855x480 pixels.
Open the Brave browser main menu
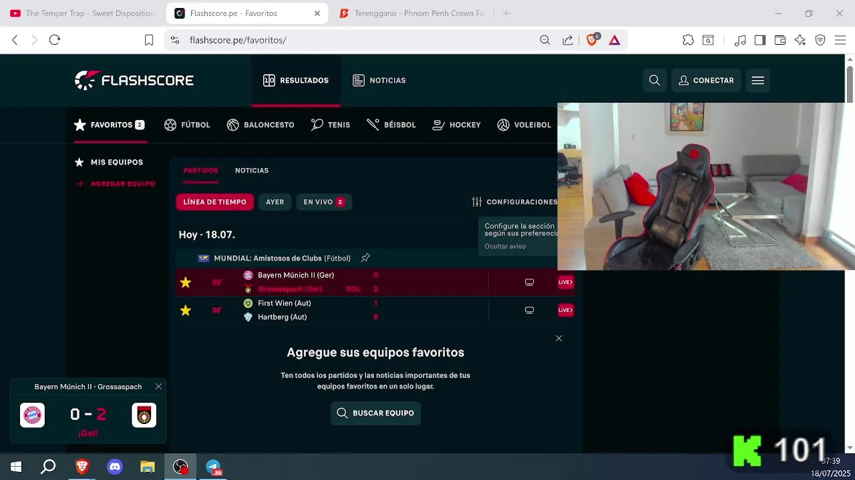coord(840,40)
